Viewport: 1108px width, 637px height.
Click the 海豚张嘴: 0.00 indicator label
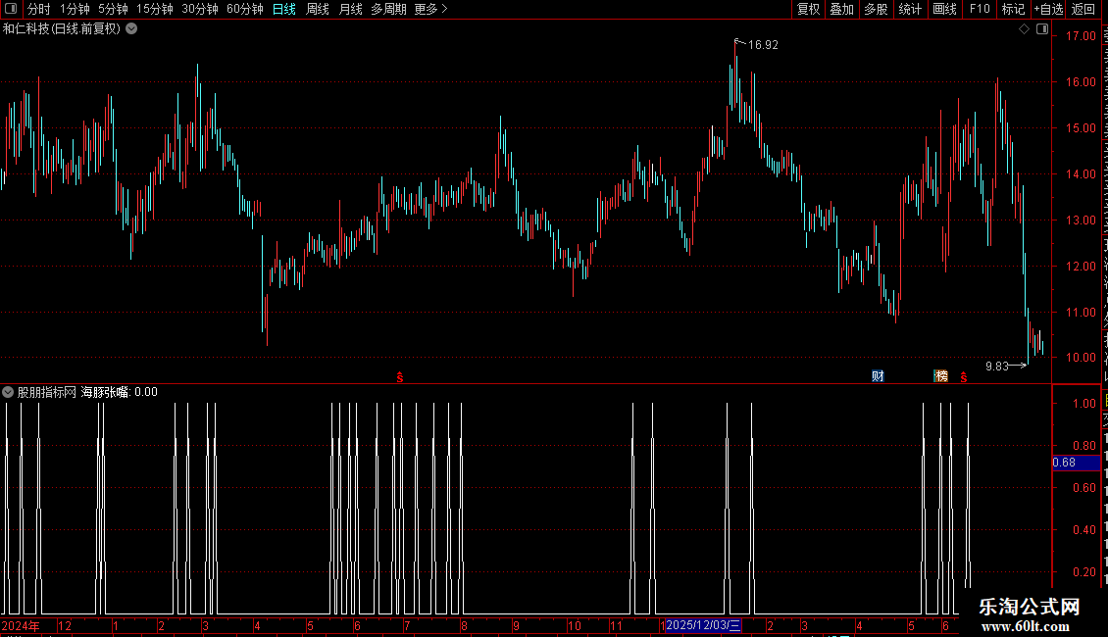(120, 392)
